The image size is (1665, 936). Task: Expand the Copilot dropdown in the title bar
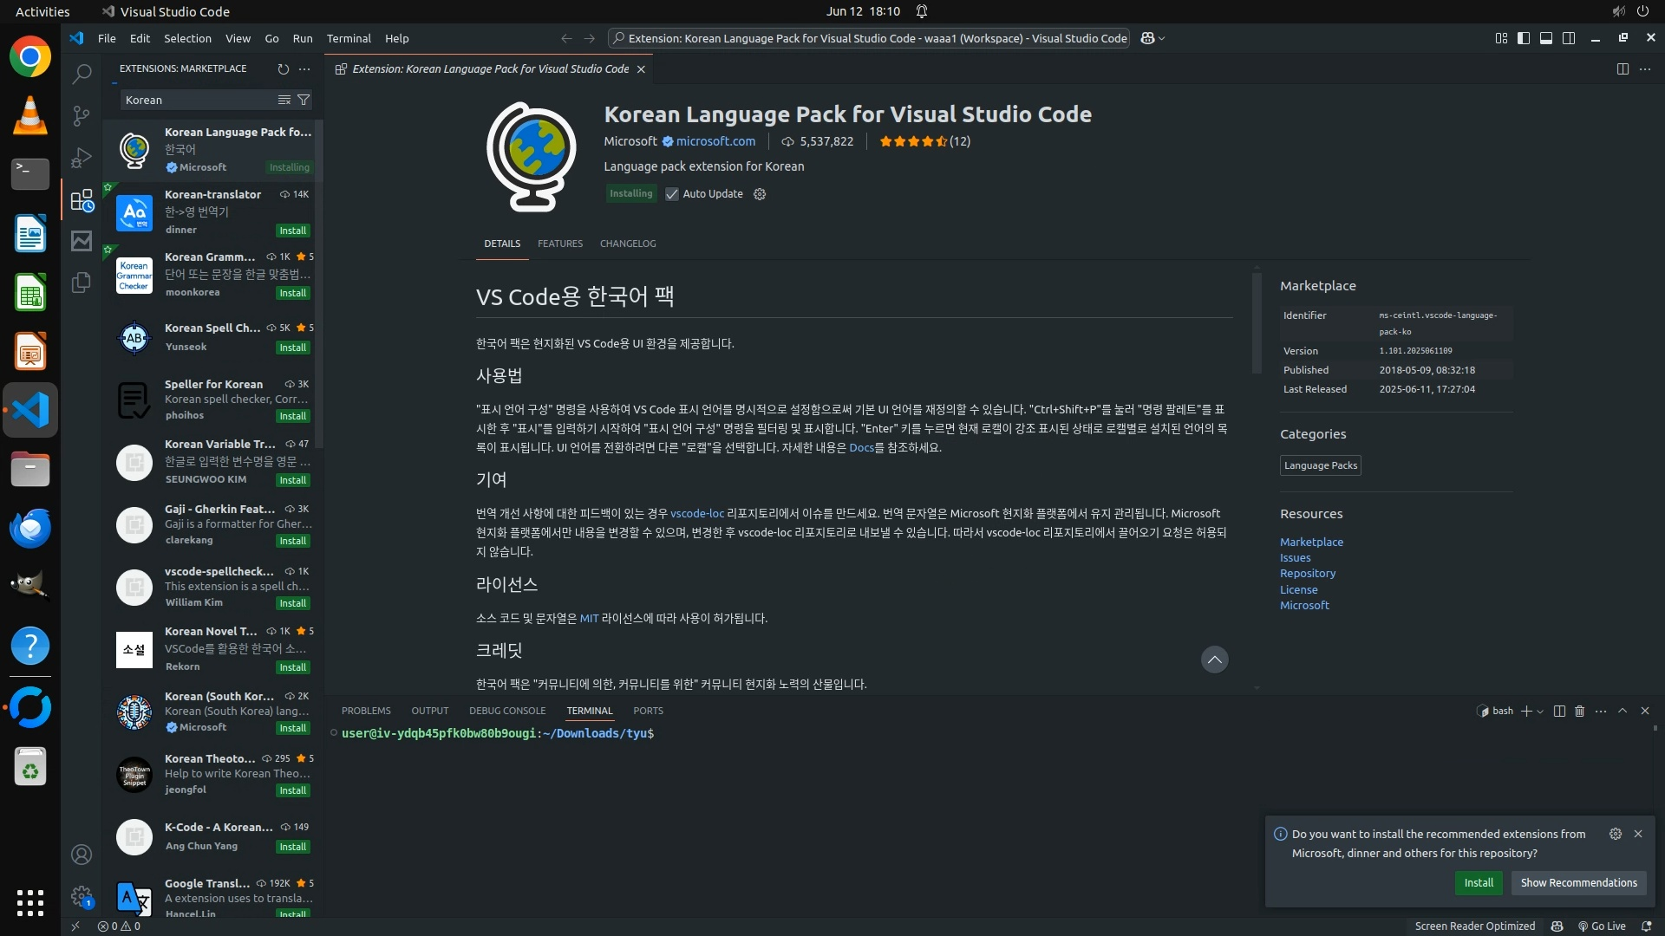coord(1162,38)
